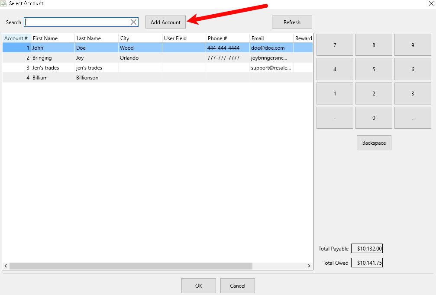Image resolution: width=436 pixels, height=295 pixels.
Task: Click phone number 777-777-7777
Action: (223, 58)
